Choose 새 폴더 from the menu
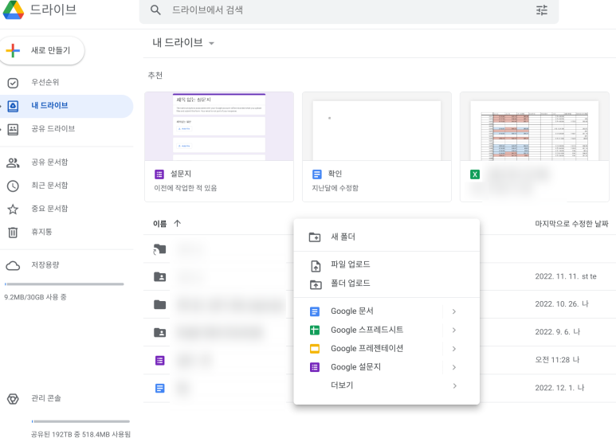 tap(386, 237)
